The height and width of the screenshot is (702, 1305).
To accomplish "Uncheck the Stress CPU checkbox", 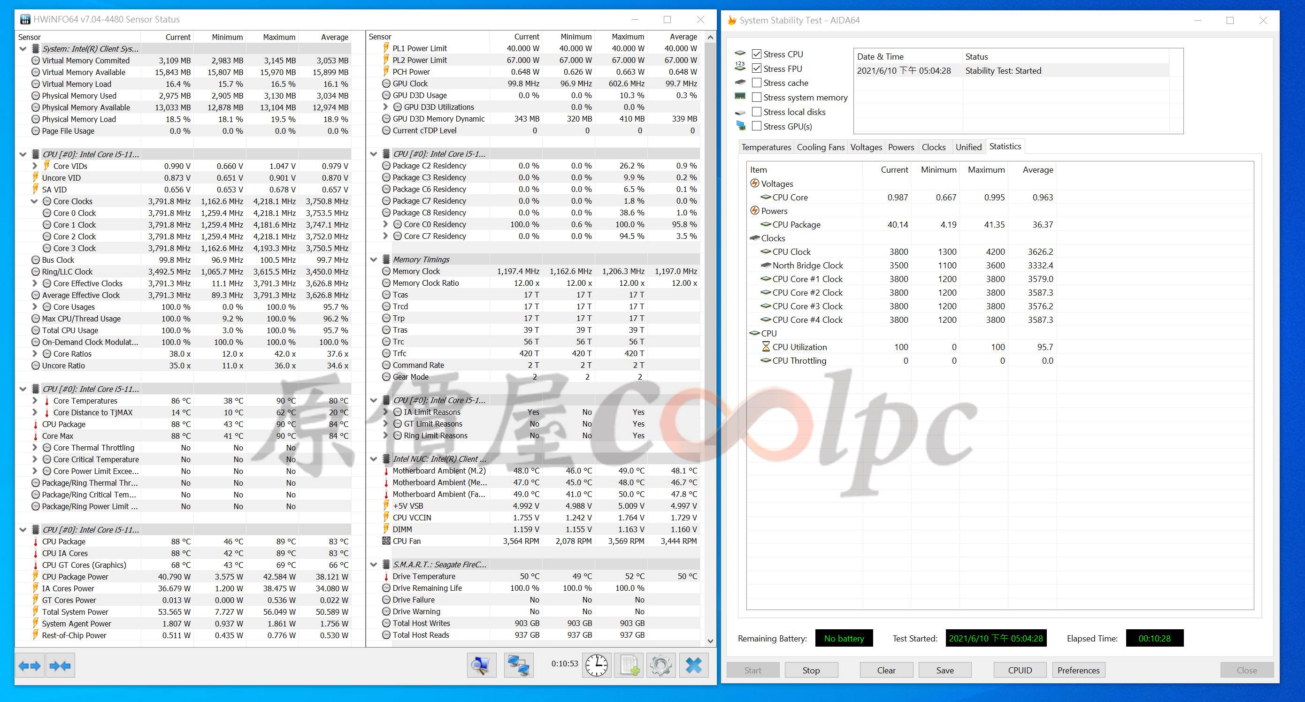I will [x=756, y=53].
